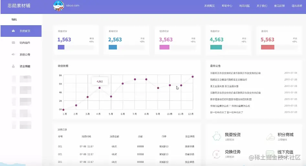Click the envelope icon beside 站内信件
This screenshot has width=306, height=166.
[13, 43]
